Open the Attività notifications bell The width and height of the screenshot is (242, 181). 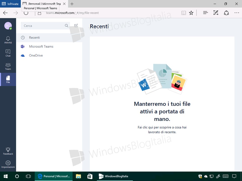[x=8, y=40]
